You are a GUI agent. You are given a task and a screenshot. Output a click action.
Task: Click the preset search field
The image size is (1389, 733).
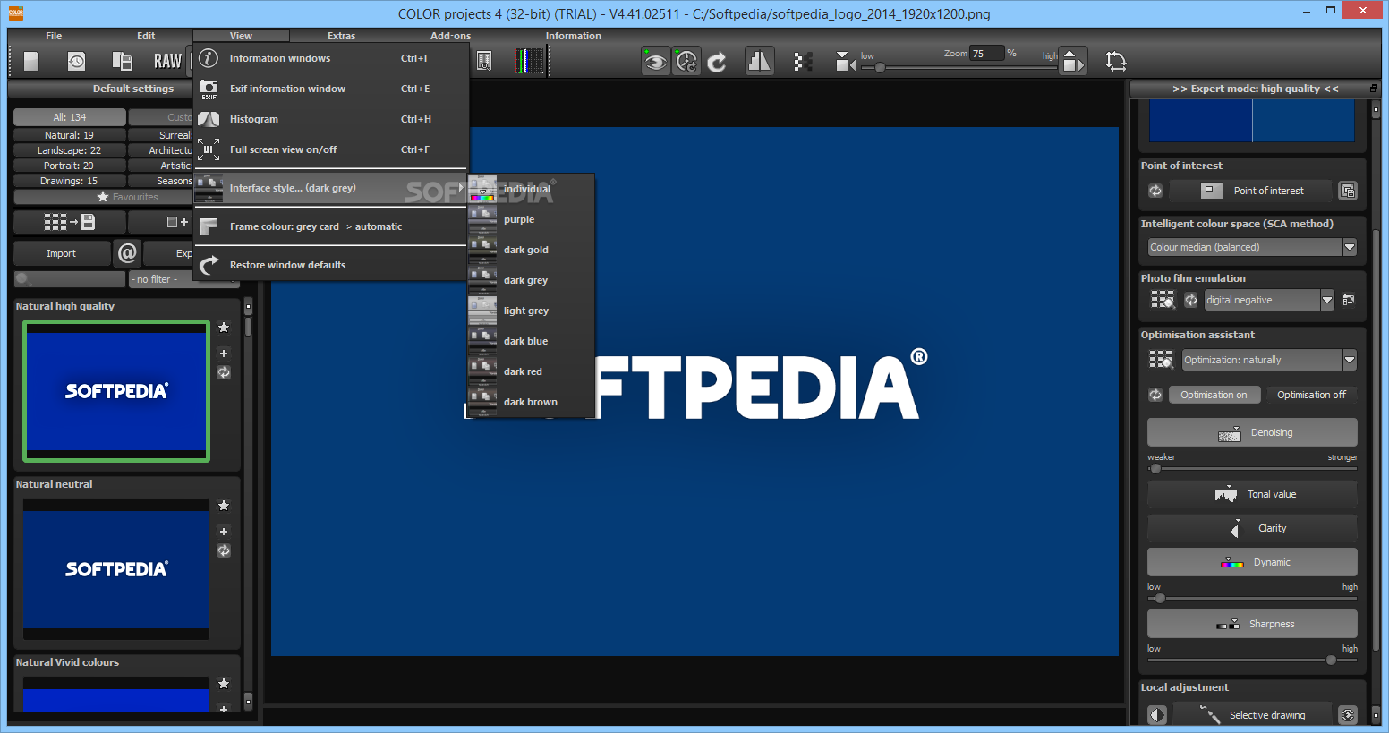point(70,279)
